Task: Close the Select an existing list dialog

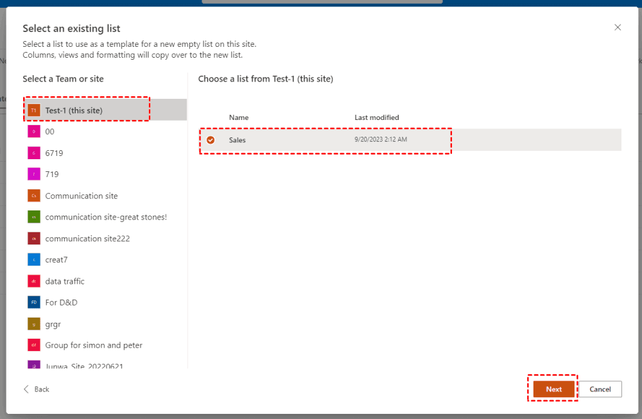Action: 618,28
